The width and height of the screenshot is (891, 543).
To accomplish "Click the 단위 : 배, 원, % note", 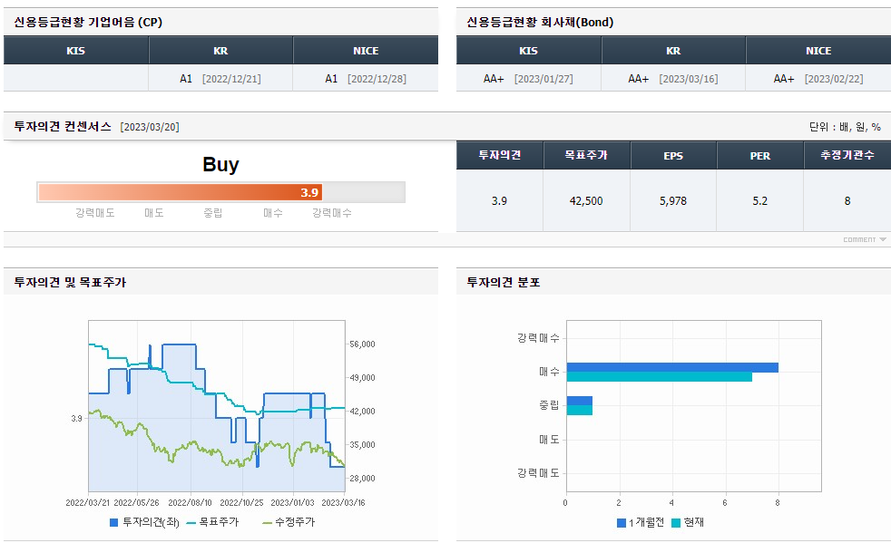I will click(x=845, y=127).
